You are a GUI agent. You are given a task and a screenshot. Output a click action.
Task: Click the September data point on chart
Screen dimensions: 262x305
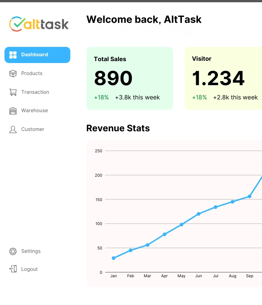(x=249, y=196)
